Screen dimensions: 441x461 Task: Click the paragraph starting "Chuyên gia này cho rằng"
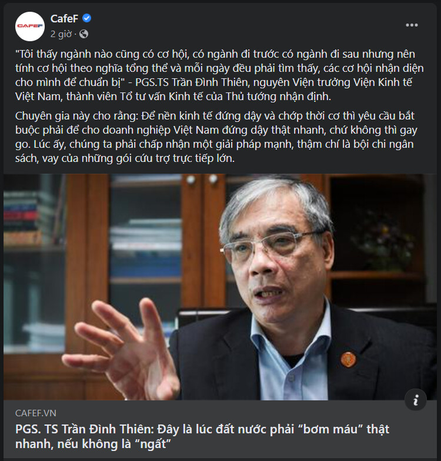click(216, 137)
